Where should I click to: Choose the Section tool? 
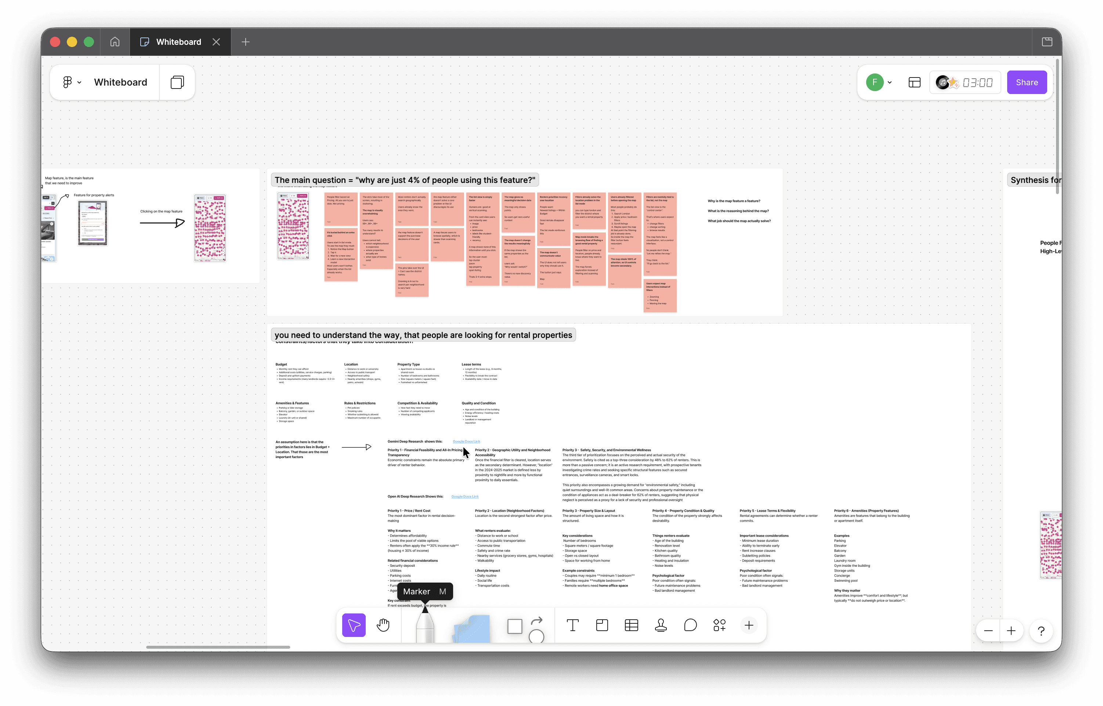point(602,625)
